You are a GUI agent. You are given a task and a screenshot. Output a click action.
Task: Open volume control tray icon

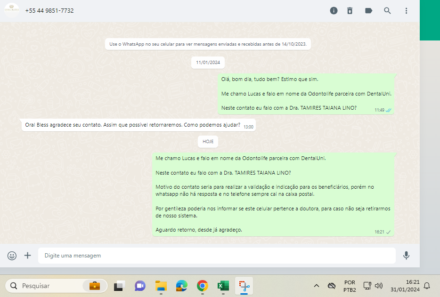pyautogui.click(x=379, y=286)
